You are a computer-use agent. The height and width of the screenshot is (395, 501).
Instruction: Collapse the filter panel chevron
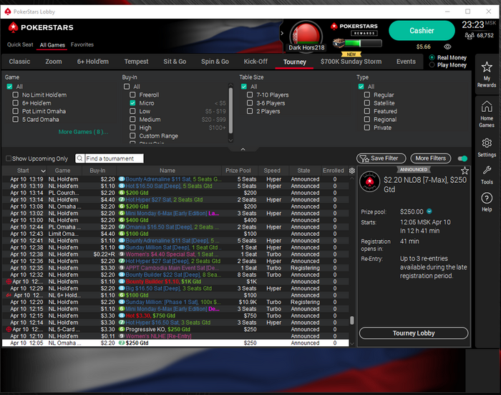coord(243,149)
